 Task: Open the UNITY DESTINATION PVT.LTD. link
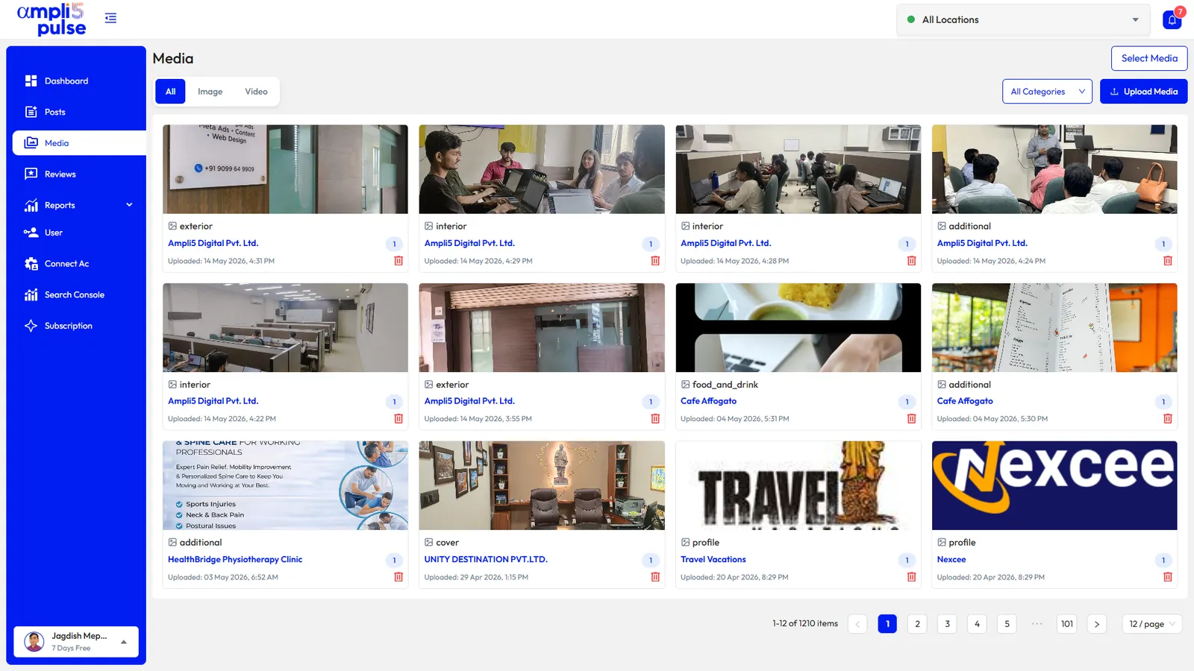486,559
